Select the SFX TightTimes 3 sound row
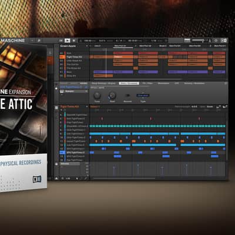Image resolution: width=235 pixels, height=235 pixels. pyautogui.click(x=74, y=156)
